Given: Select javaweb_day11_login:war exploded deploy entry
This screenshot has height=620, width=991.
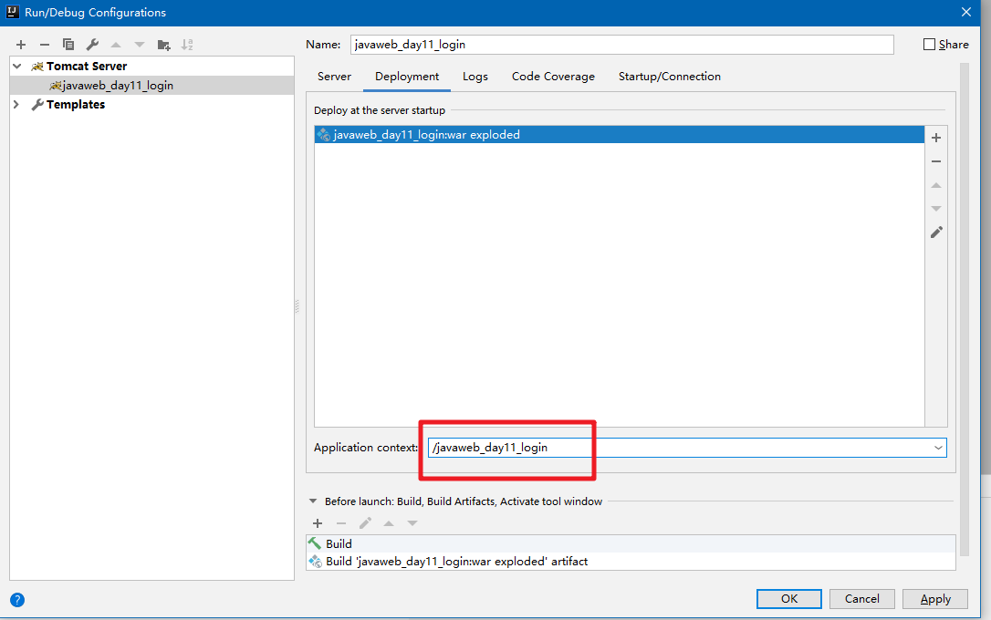Looking at the screenshot, I should (620, 134).
